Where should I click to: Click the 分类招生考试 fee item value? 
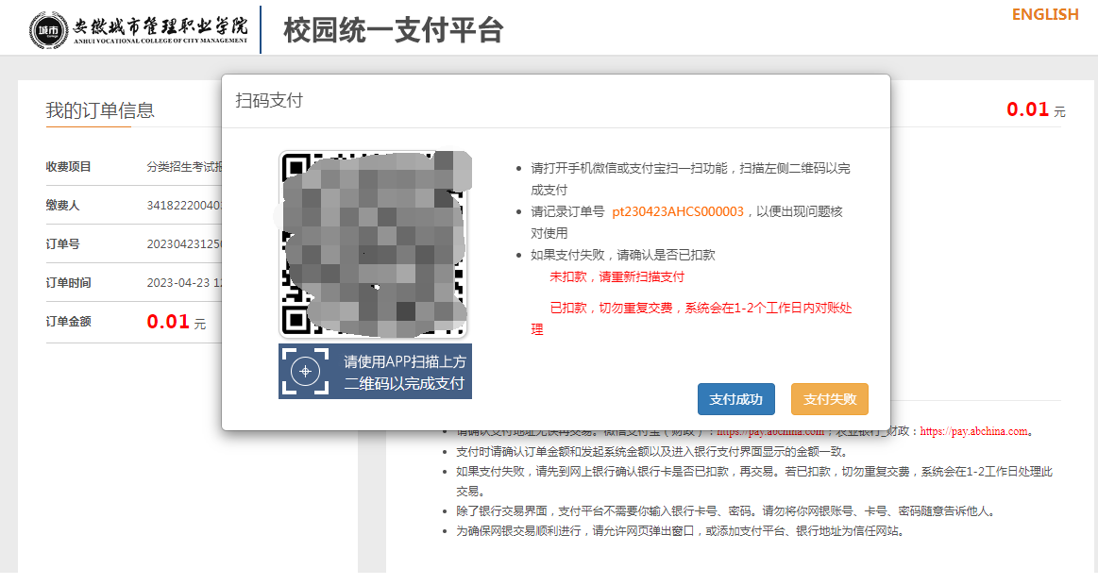184,167
